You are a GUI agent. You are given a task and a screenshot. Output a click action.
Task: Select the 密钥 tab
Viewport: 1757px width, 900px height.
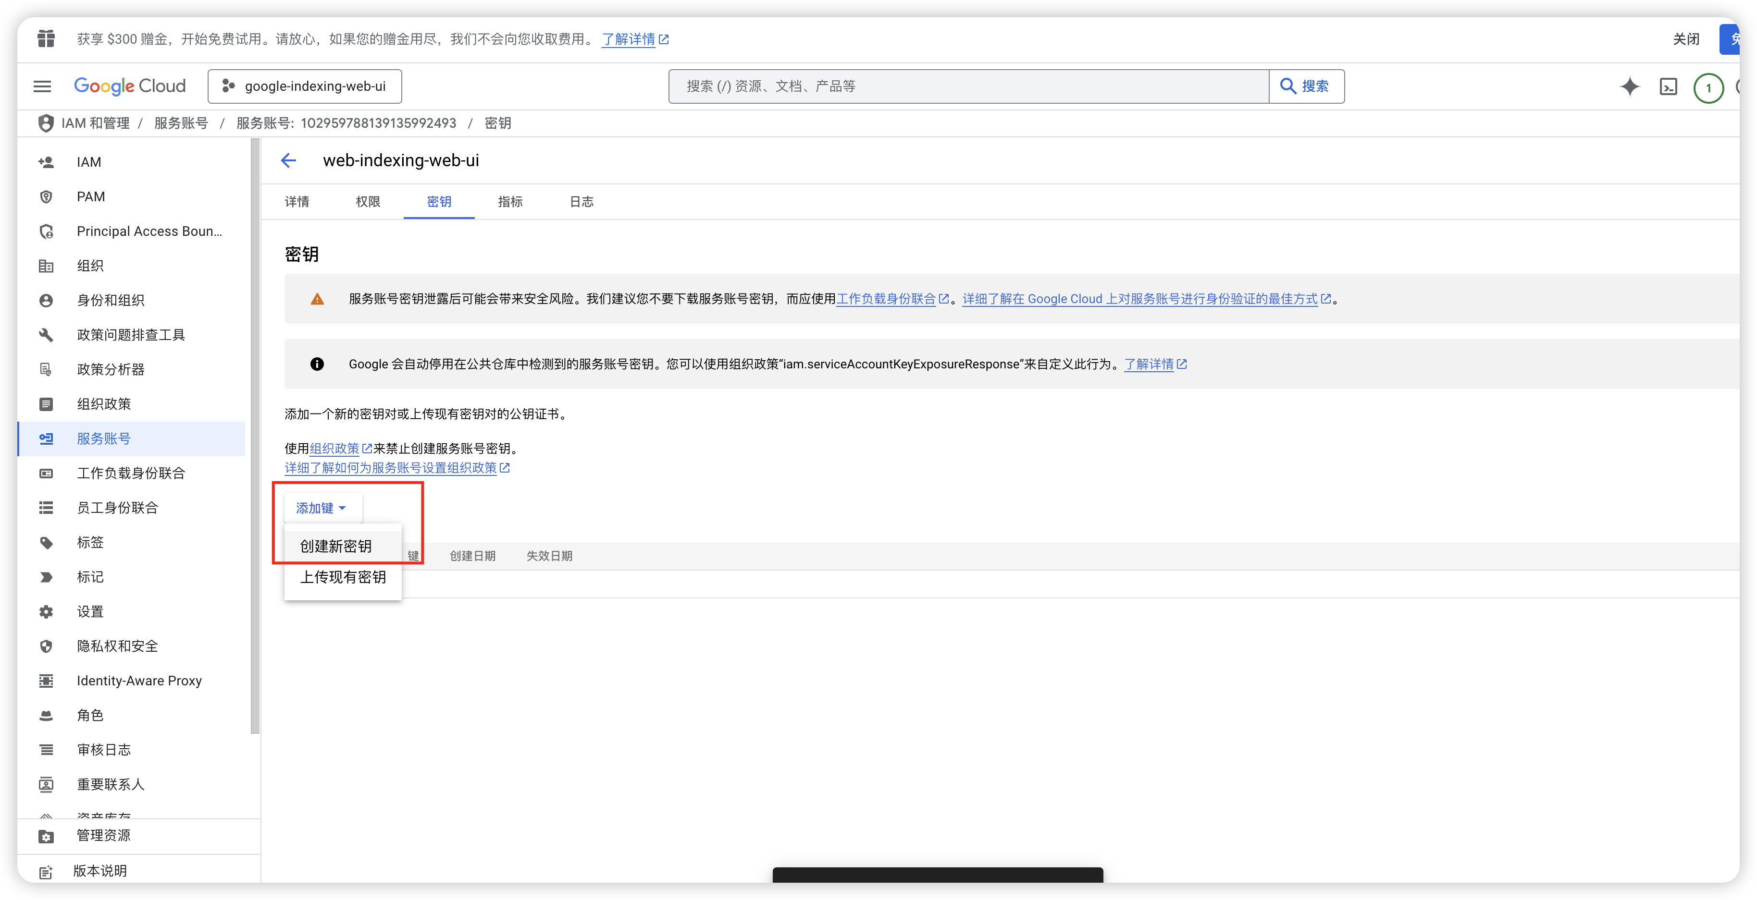pos(439,202)
